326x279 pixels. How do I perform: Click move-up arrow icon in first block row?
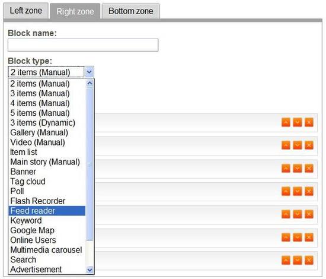tap(286, 122)
